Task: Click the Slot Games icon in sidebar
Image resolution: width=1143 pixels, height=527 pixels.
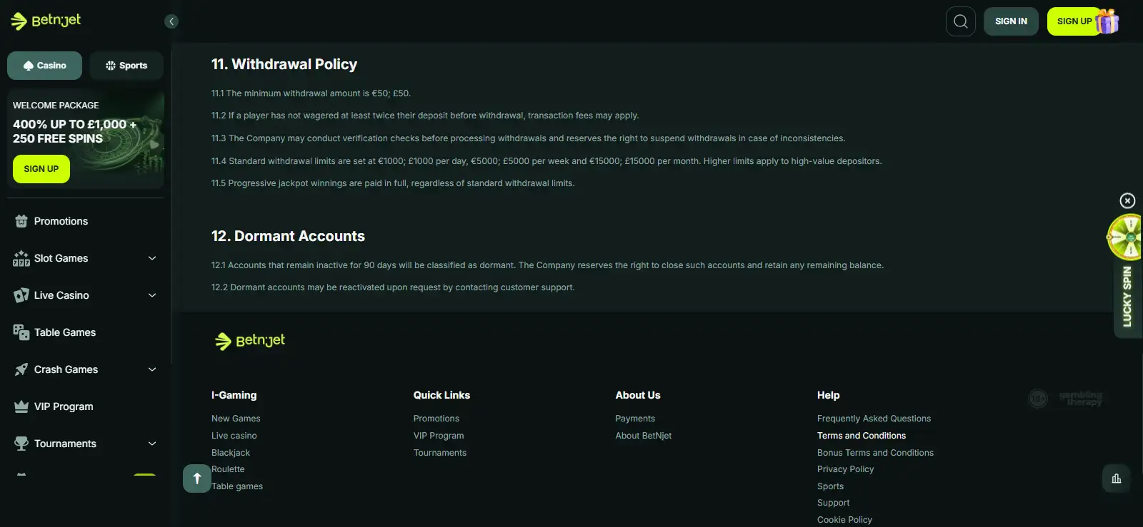Action: pos(21,258)
